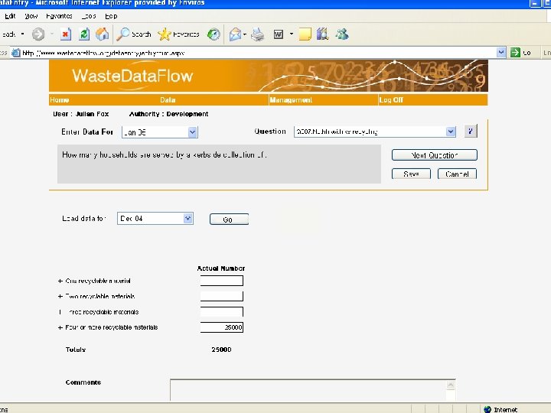Click the browser Forward arrow button
Viewport: 551px width, 413px height.
[38, 34]
